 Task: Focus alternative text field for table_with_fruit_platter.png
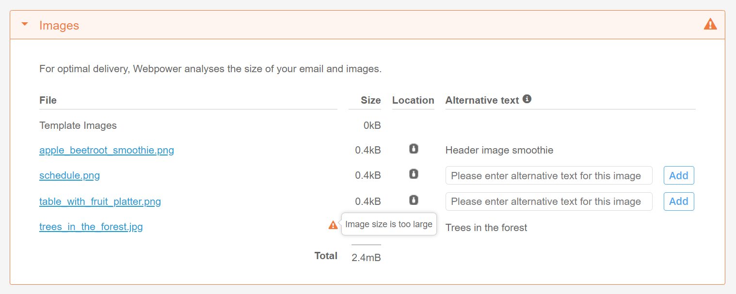click(548, 201)
